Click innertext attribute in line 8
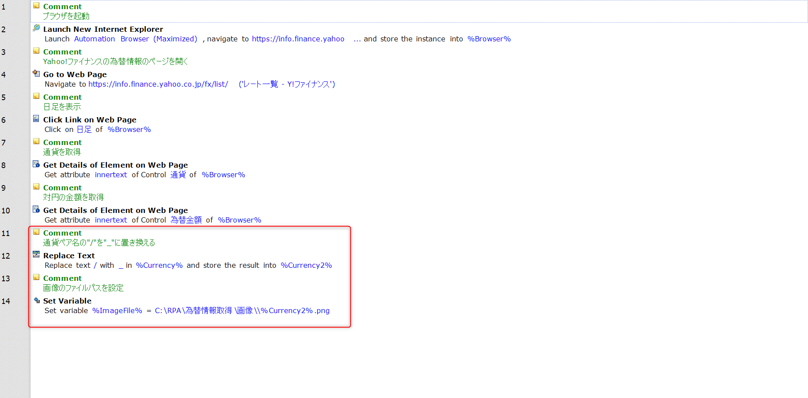 pyautogui.click(x=111, y=175)
